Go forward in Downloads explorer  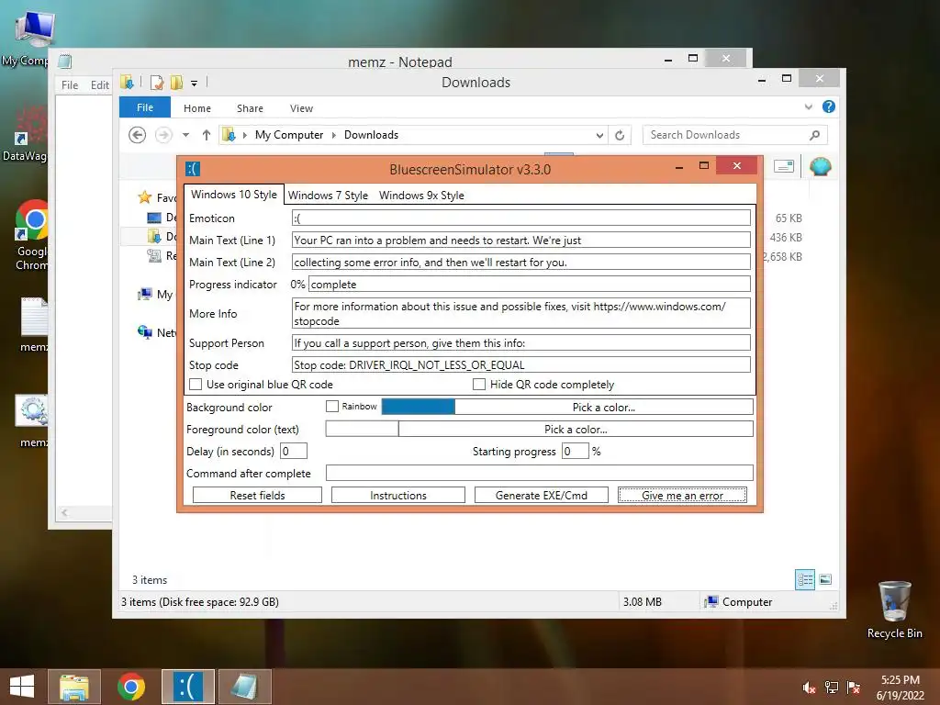tap(163, 135)
